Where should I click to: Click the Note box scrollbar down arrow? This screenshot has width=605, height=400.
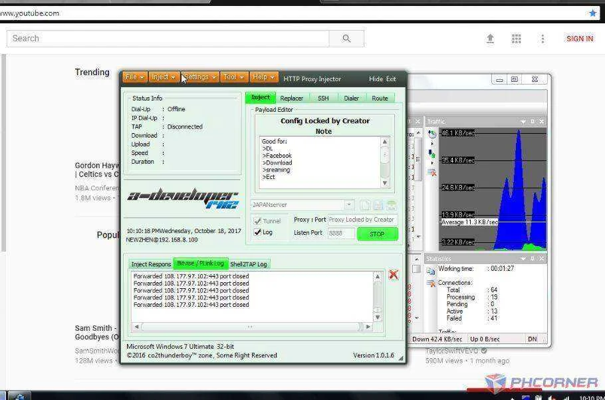pyautogui.click(x=384, y=183)
